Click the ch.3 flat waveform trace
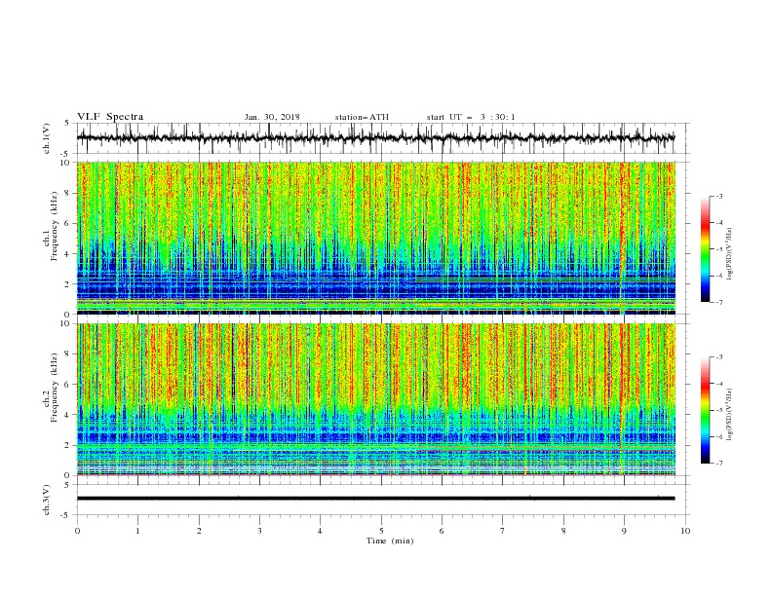772x596 pixels. 375,499
